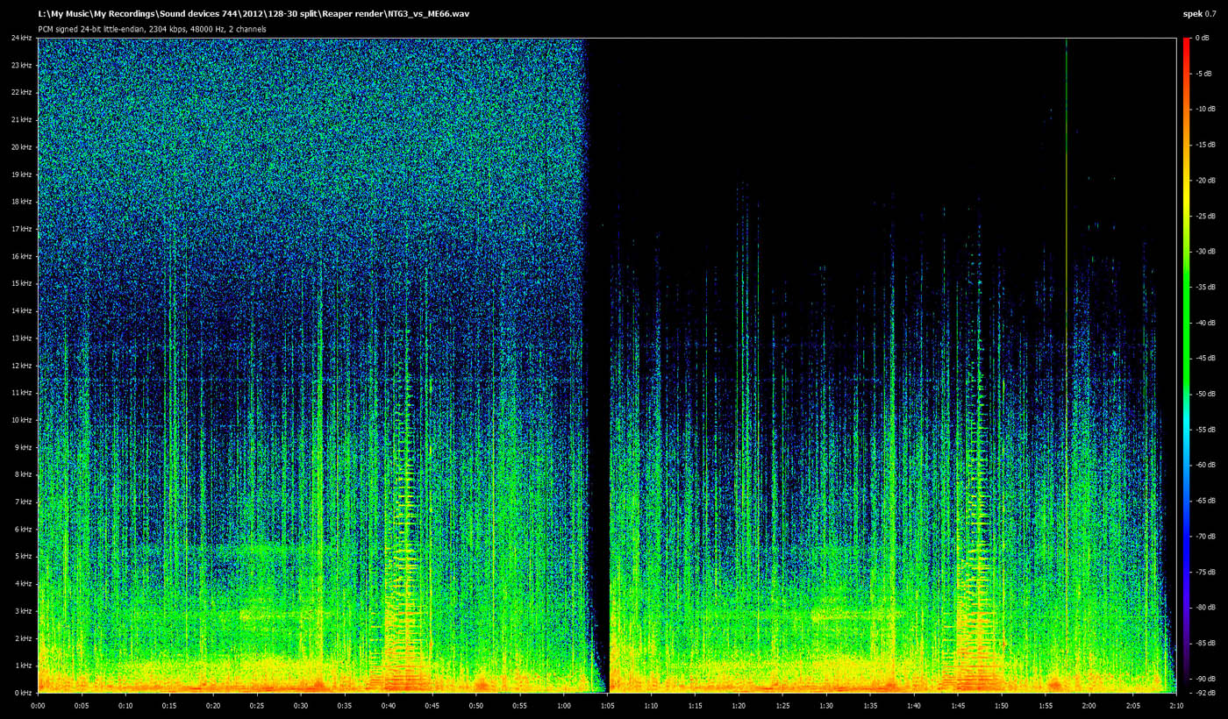Click the red top of the dB color bar
The height and width of the screenshot is (719, 1228).
coord(1186,44)
